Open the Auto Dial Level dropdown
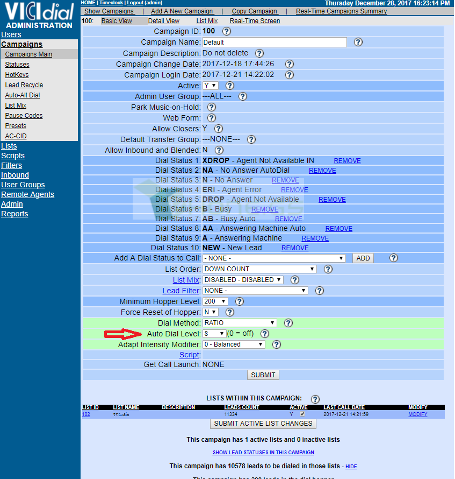Image resolution: width=455 pixels, height=479 pixels. (214, 334)
